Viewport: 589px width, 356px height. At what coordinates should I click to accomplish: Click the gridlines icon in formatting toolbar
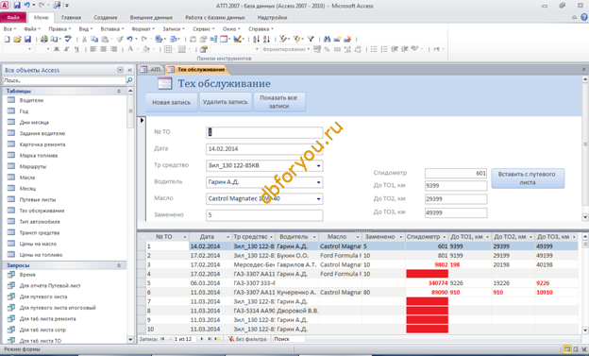168,49
